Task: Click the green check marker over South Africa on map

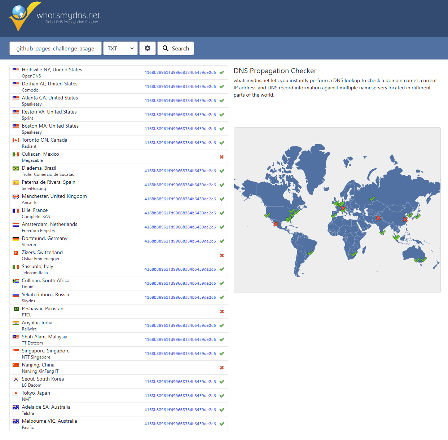Action: tap(354, 254)
